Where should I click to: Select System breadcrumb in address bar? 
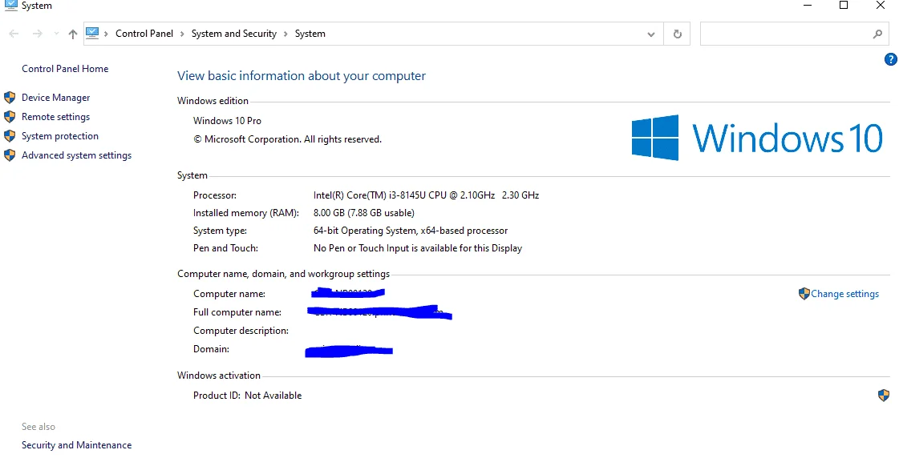click(x=310, y=34)
